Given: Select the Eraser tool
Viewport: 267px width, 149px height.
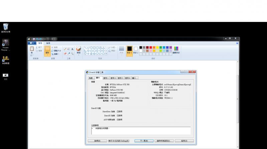Looking at the screenshot, I should pos(65,53).
